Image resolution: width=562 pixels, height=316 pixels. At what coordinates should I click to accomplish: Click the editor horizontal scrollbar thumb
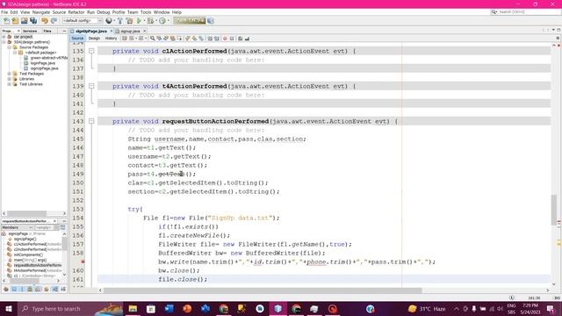point(263,291)
